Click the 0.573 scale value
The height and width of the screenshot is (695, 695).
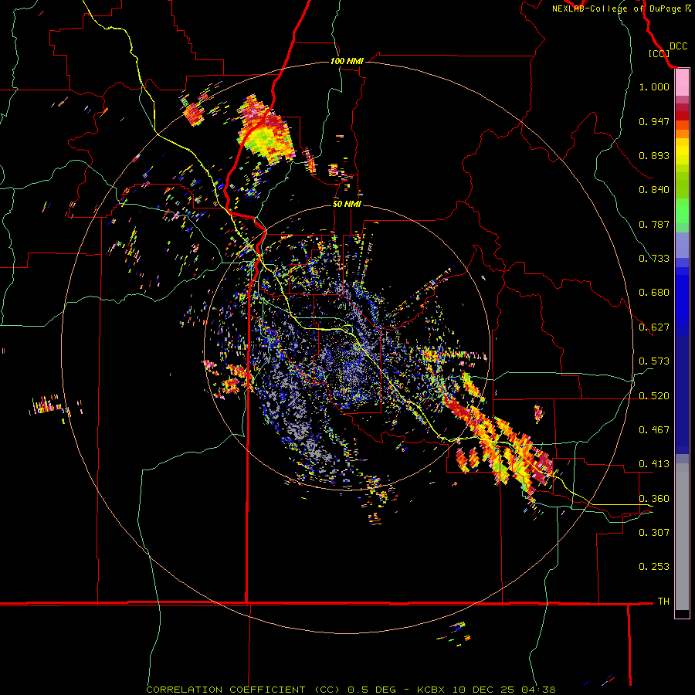click(654, 361)
